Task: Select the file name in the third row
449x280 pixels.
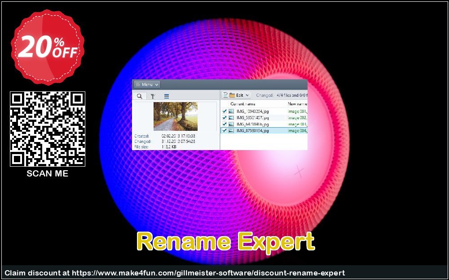Action: click(252, 124)
